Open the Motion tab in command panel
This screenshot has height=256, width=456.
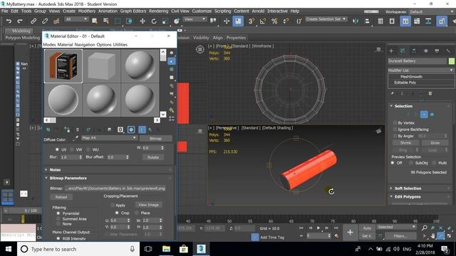[425, 50]
